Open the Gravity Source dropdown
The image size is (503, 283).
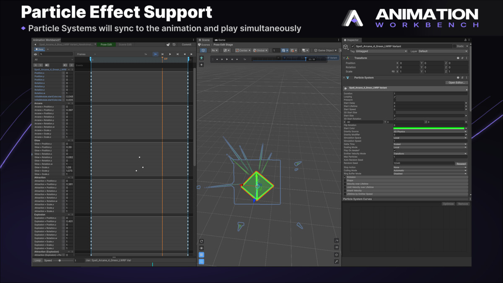430,132
